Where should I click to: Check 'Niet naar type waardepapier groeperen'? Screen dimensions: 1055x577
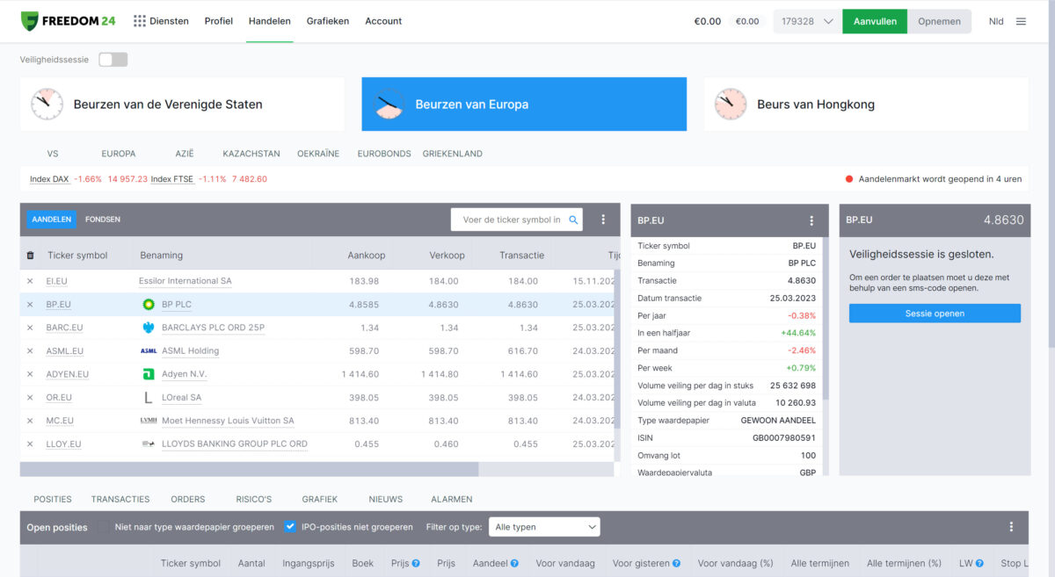tap(105, 527)
